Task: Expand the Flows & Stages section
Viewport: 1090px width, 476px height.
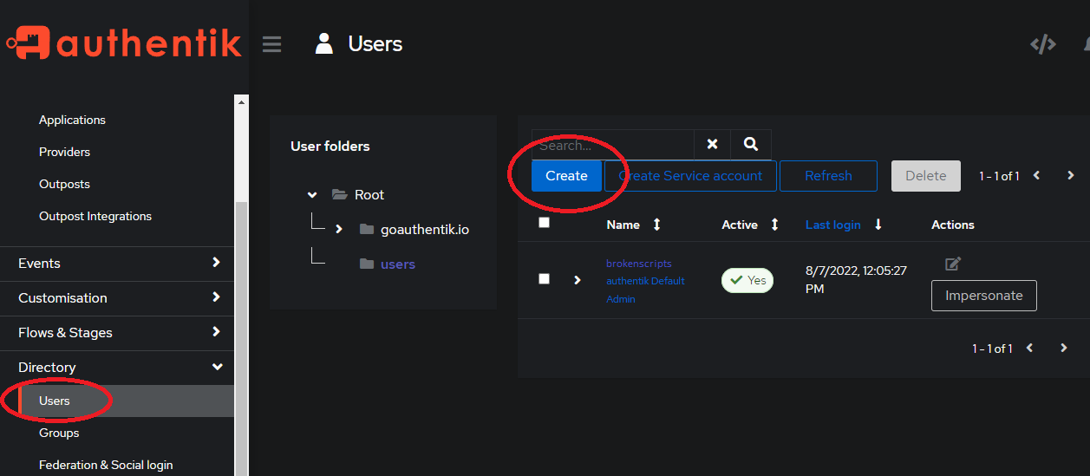Action: click(x=117, y=332)
